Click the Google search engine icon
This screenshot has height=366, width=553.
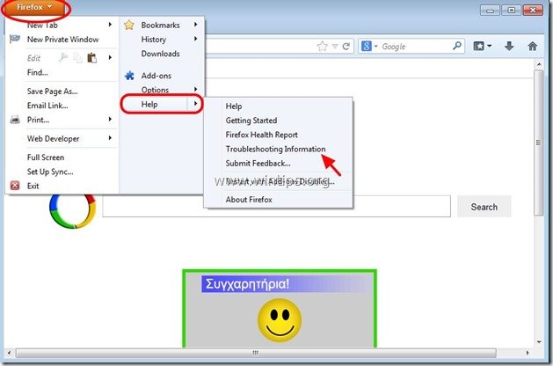pos(367,46)
